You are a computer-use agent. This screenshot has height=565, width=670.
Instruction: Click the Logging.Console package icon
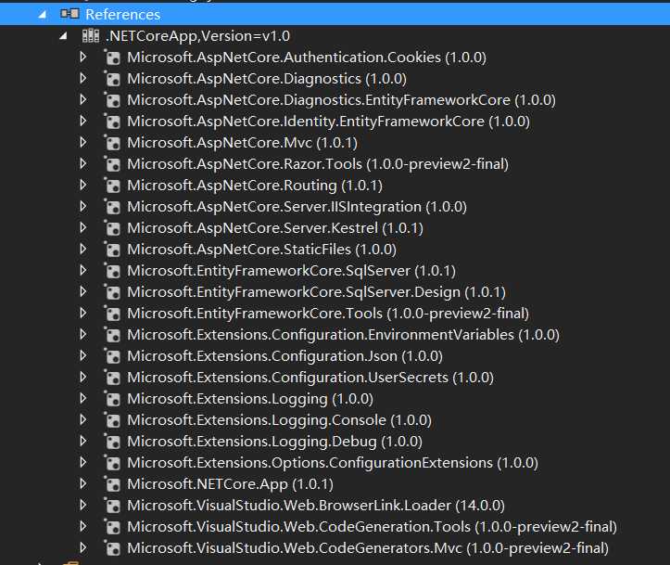113,420
